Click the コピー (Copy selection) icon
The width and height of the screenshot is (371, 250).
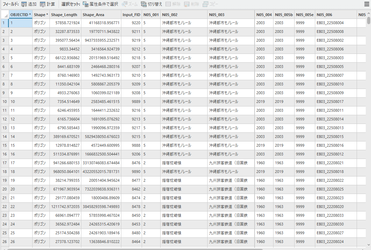205,4
